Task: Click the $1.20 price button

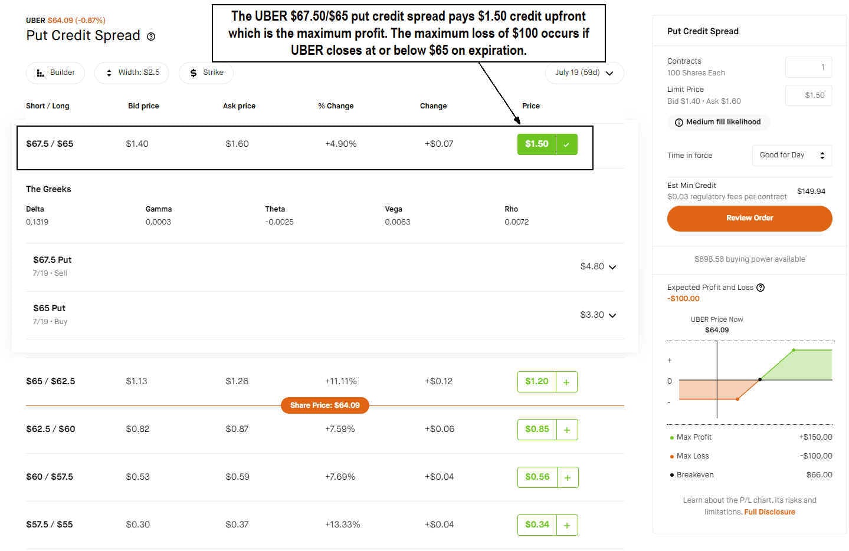Action: (537, 381)
